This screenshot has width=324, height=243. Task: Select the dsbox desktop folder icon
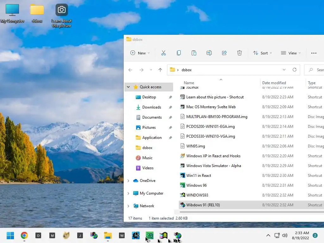[x=37, y=13]
